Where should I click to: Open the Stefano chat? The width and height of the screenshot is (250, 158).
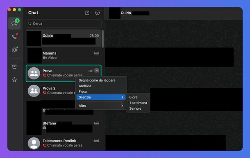(64, 126)
